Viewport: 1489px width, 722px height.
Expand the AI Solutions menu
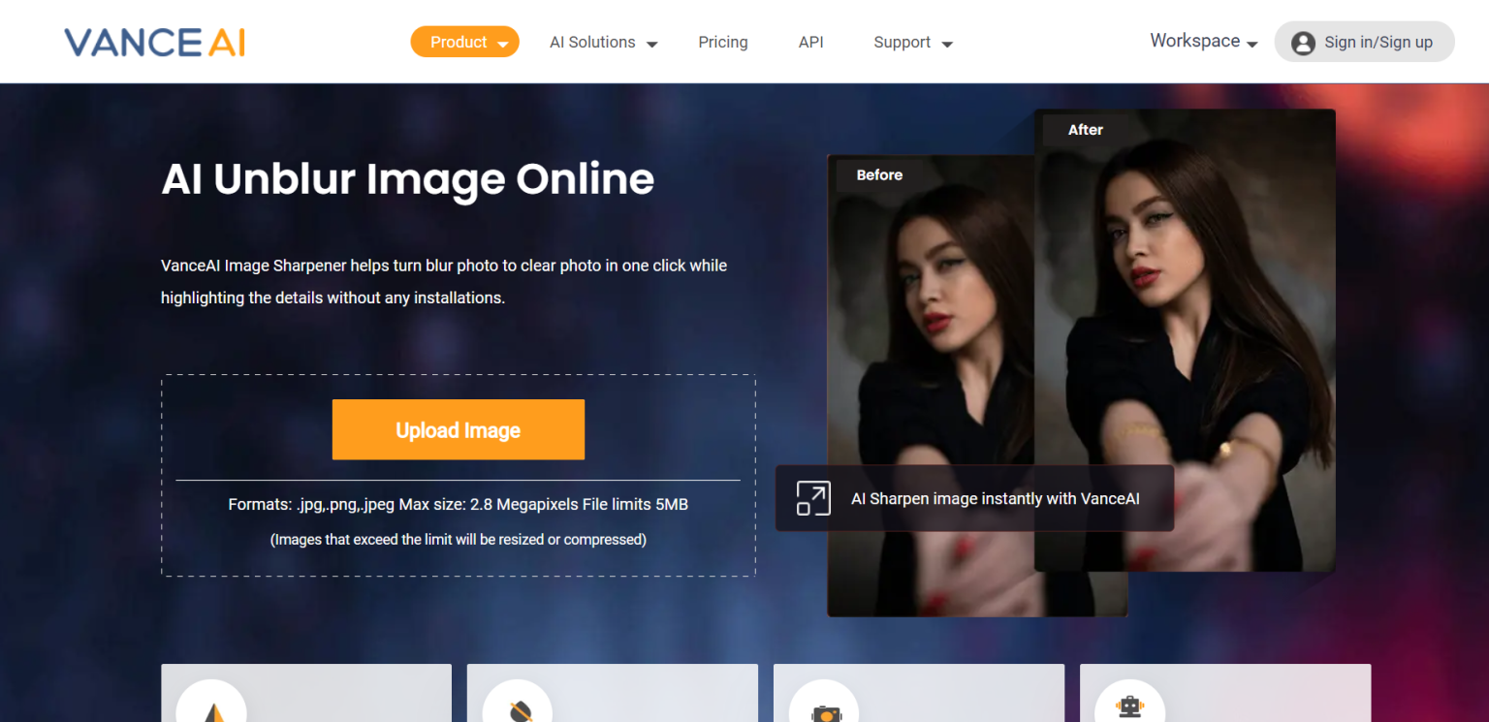601,42
